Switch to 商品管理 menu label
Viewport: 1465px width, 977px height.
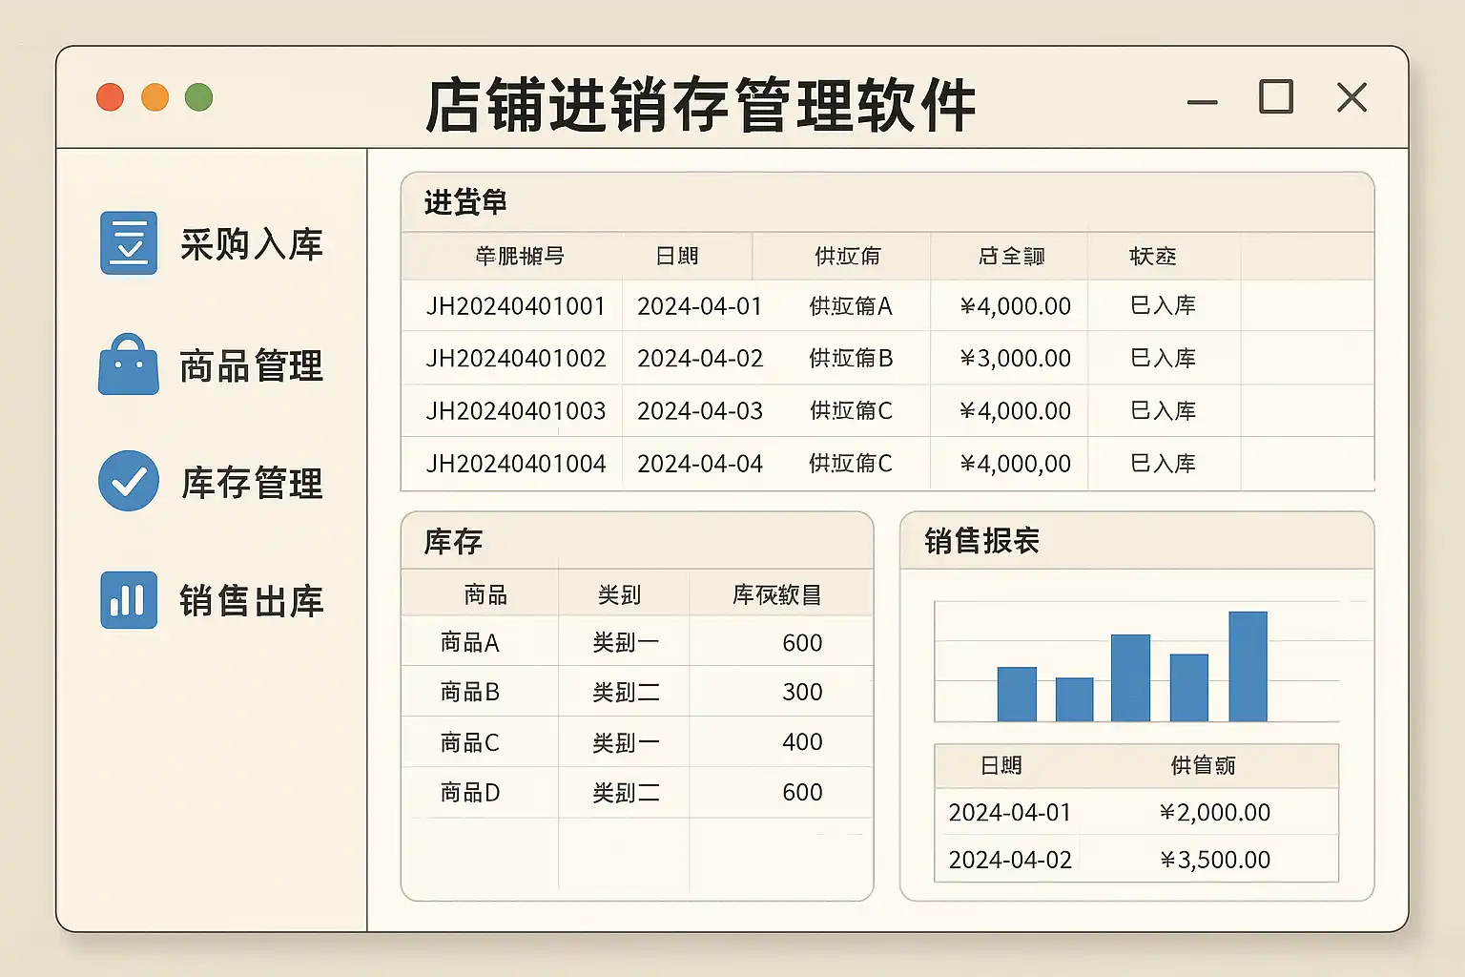252,366
